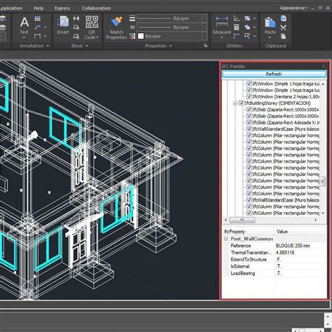Expand the Annotation panel dropdown
This screenshot has width=332, height=332.
pyautogui.click(x=48, y=46)
